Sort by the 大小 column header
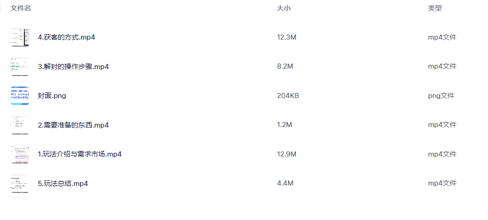The width and height of the screenshot is (488, 220). [283, 8]
